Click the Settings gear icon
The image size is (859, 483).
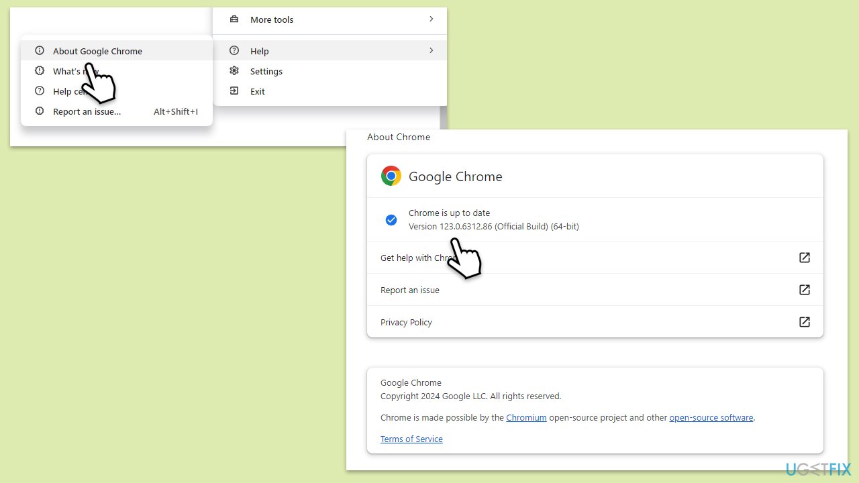click(x=234, y=70)
